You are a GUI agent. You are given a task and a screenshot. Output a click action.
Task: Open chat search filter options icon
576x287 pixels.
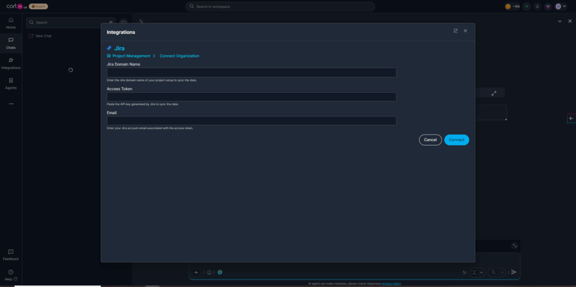(111, 22)
